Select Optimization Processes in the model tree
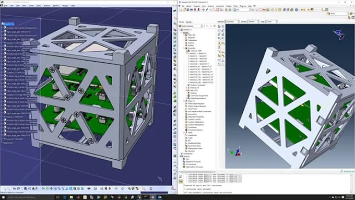Screen dimensions: 355x200 [x=194, y=167]
